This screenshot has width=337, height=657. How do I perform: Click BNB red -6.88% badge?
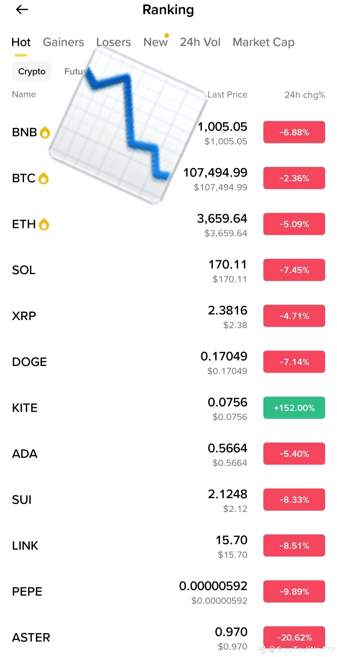(x=294, y=132)
